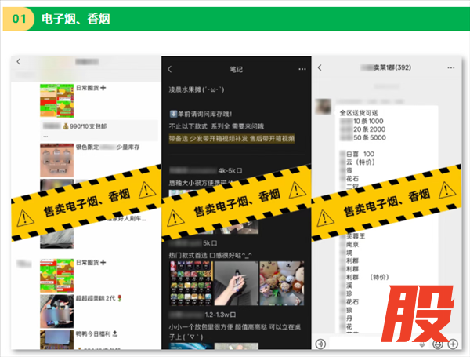View plush toys image in note
This screenshot has width=470, height=357.
tap(282, 283)
